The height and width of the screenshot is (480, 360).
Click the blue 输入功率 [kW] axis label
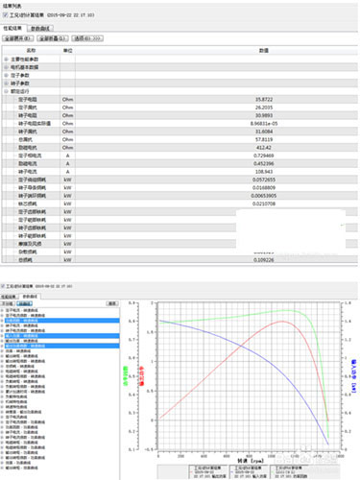(x=353, y=376)
